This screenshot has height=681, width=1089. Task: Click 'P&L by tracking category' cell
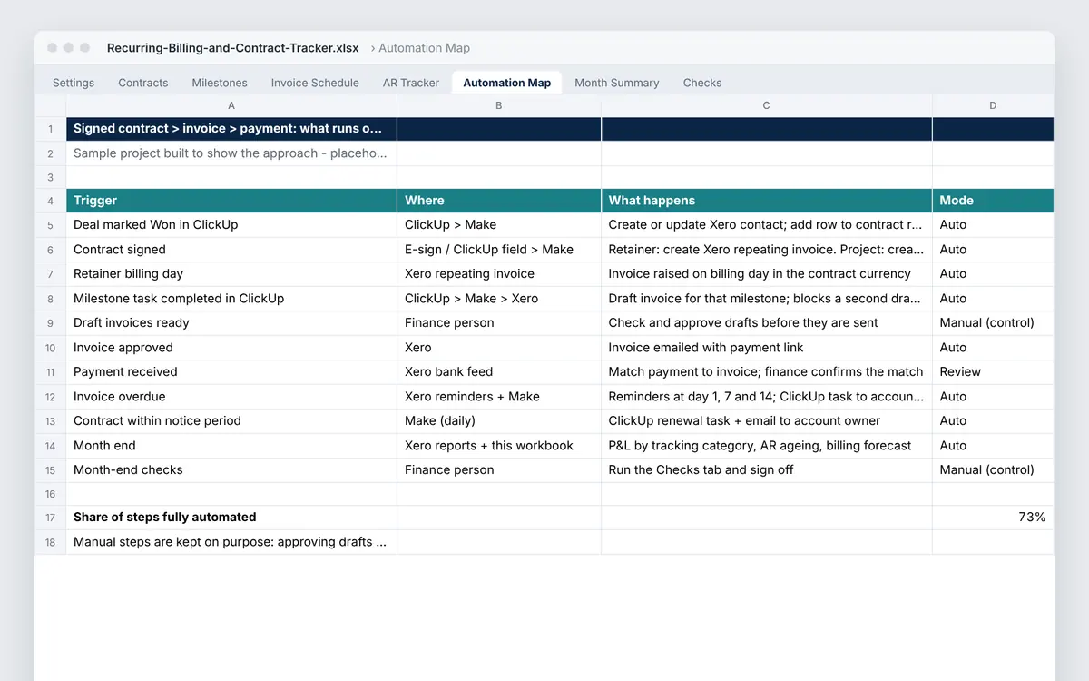tap(767, 446)
